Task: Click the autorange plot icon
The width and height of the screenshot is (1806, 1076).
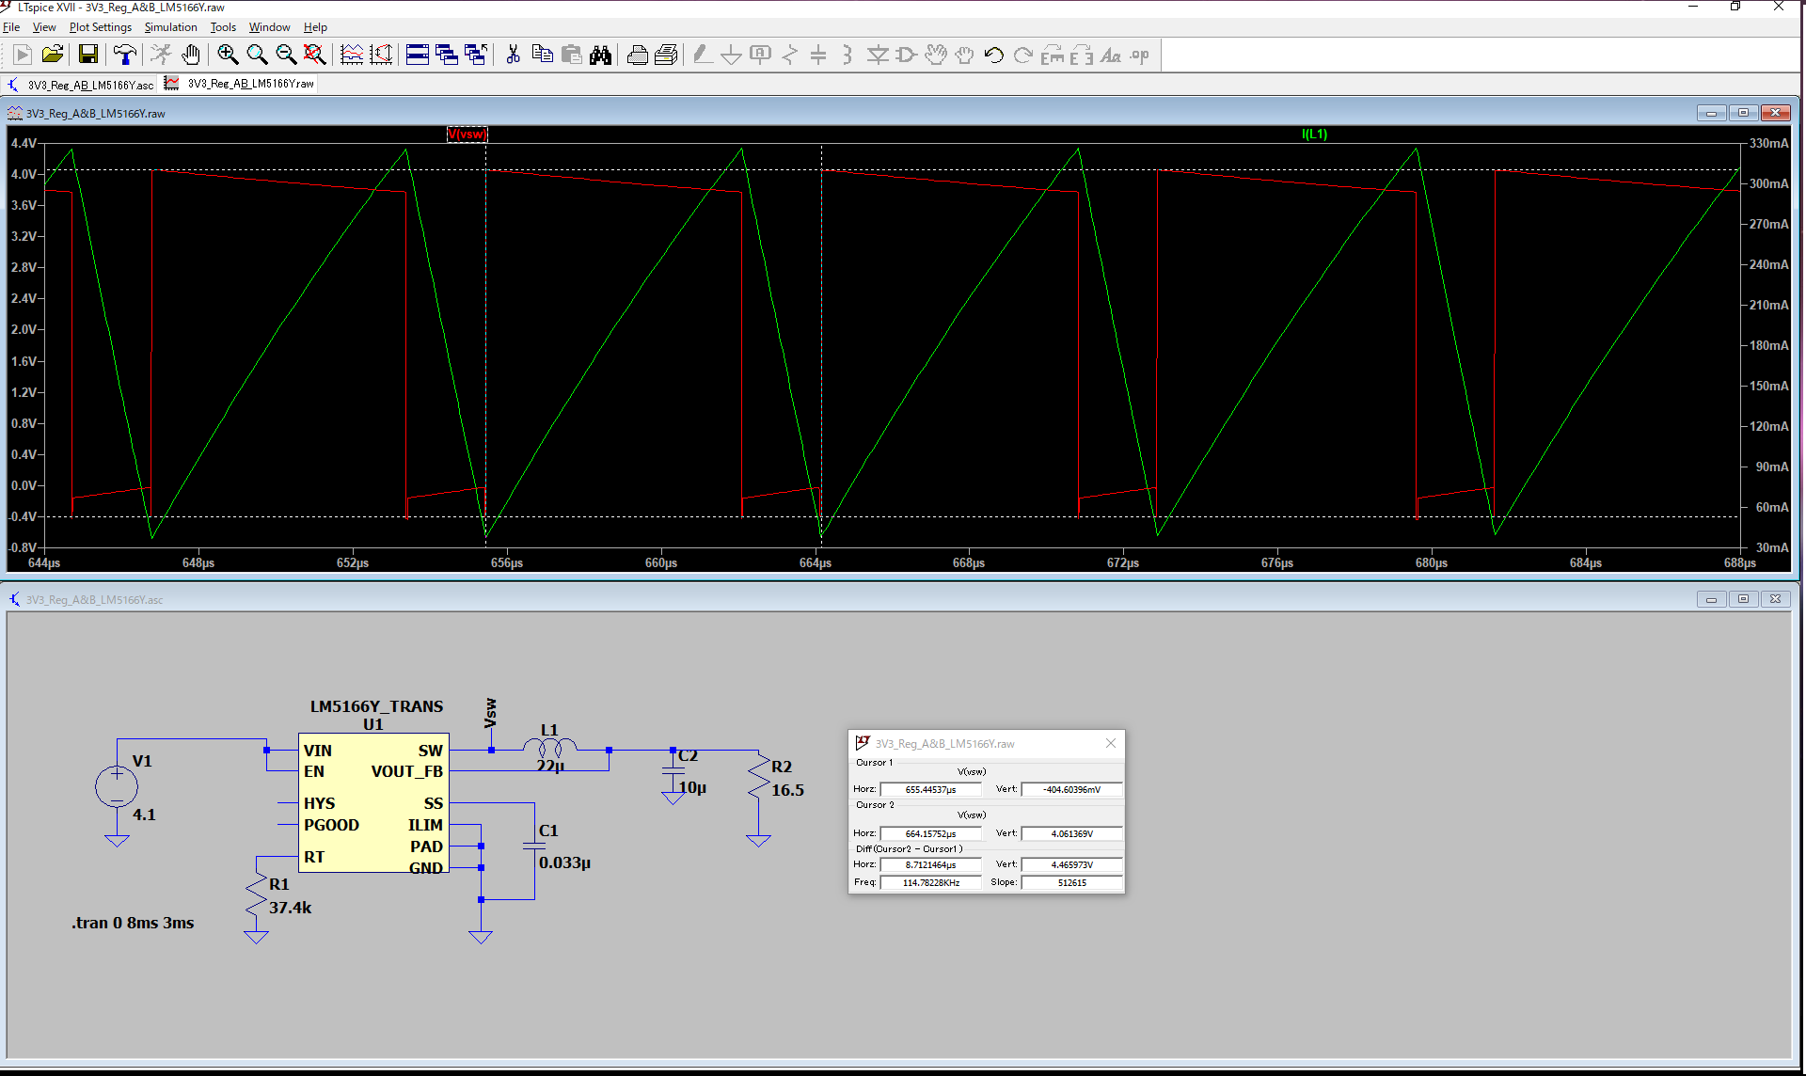Action: 381,55
